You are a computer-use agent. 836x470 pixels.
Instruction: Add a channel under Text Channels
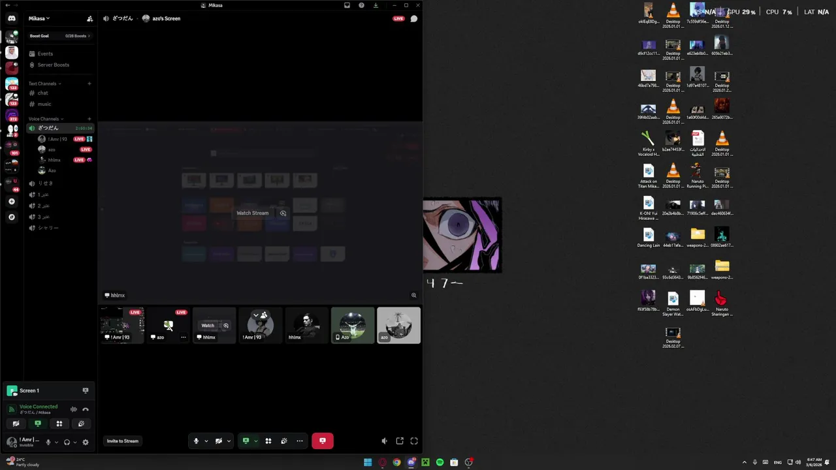pyautogui.click(x=89, y=84)
